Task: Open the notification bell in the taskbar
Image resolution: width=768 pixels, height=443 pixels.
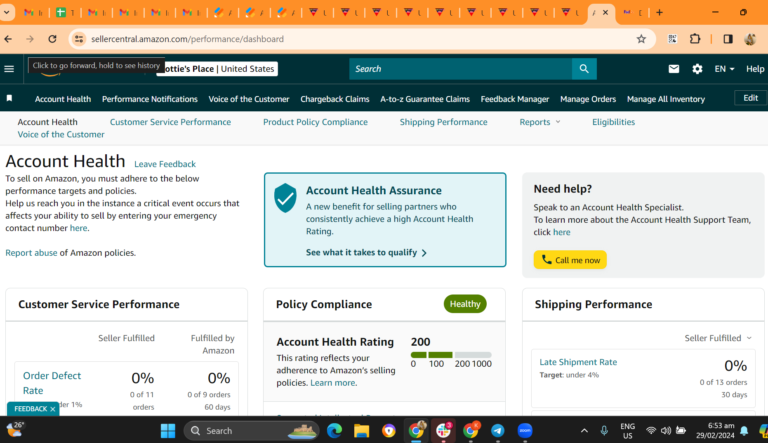Action: pyautogui.click(x=744, y=431)
